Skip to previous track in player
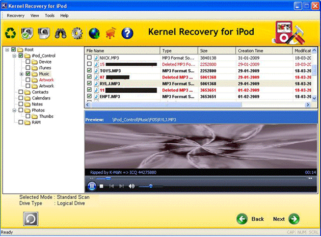 coord(112,186)
